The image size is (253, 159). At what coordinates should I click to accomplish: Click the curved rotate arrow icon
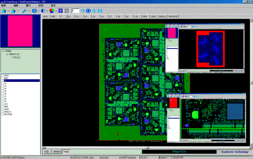(82, 11)
